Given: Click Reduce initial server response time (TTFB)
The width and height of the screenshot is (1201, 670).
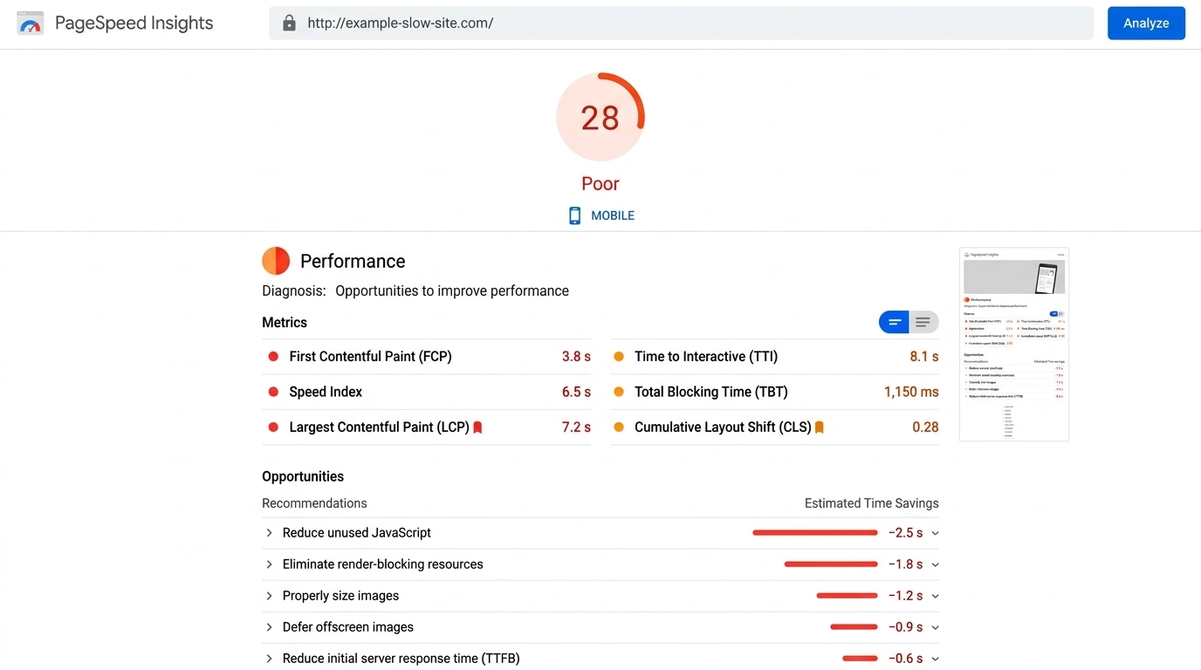Looking at the screenshot, I should coord(401,659).
